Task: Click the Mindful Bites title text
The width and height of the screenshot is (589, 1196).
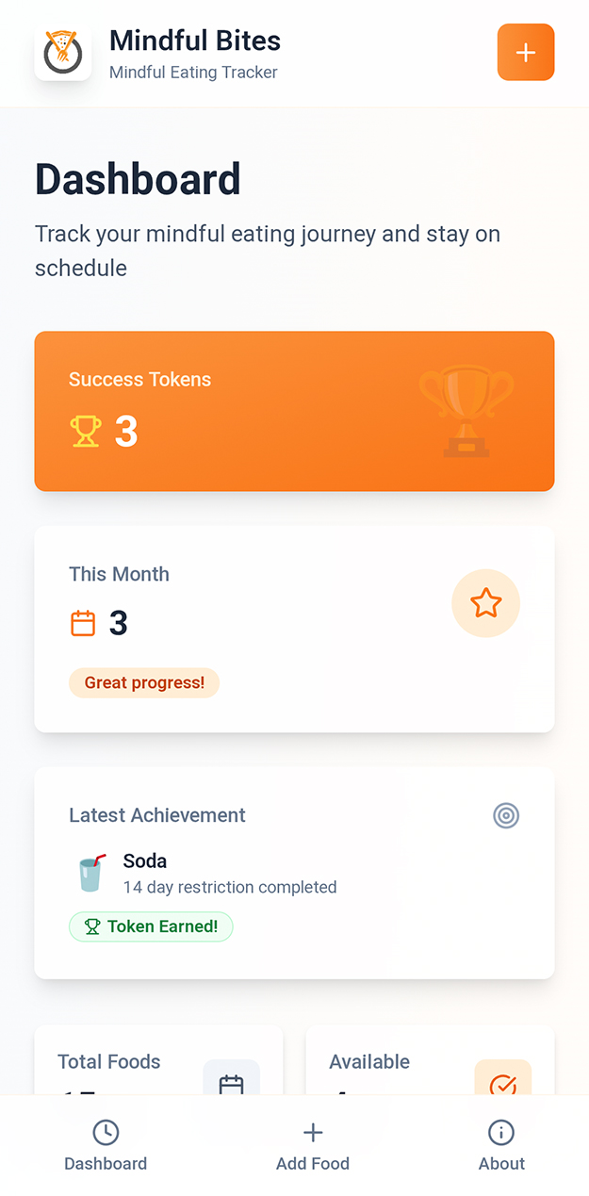Action: pyautogui.click(x=195, y=41)
